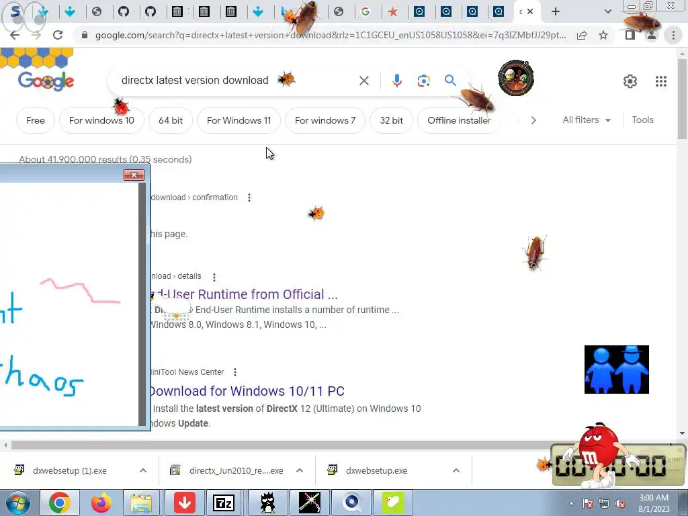This screenshot has height=516, width=688.
Task: Open File Explorer from taskbar
Action: 141,503
